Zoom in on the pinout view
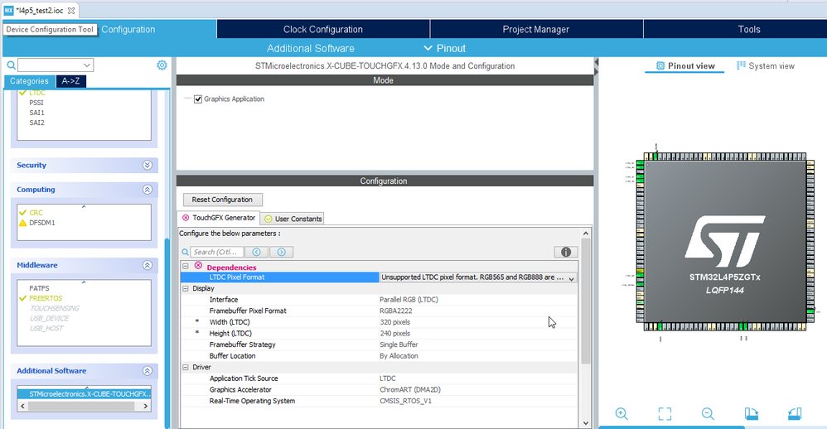This screenshot has height=429, width=827. point(621,414)
